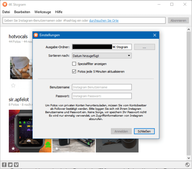Click the durchsuchen Sie Orte link
This screenshot has height=169, width=192.
coord(104,20)
